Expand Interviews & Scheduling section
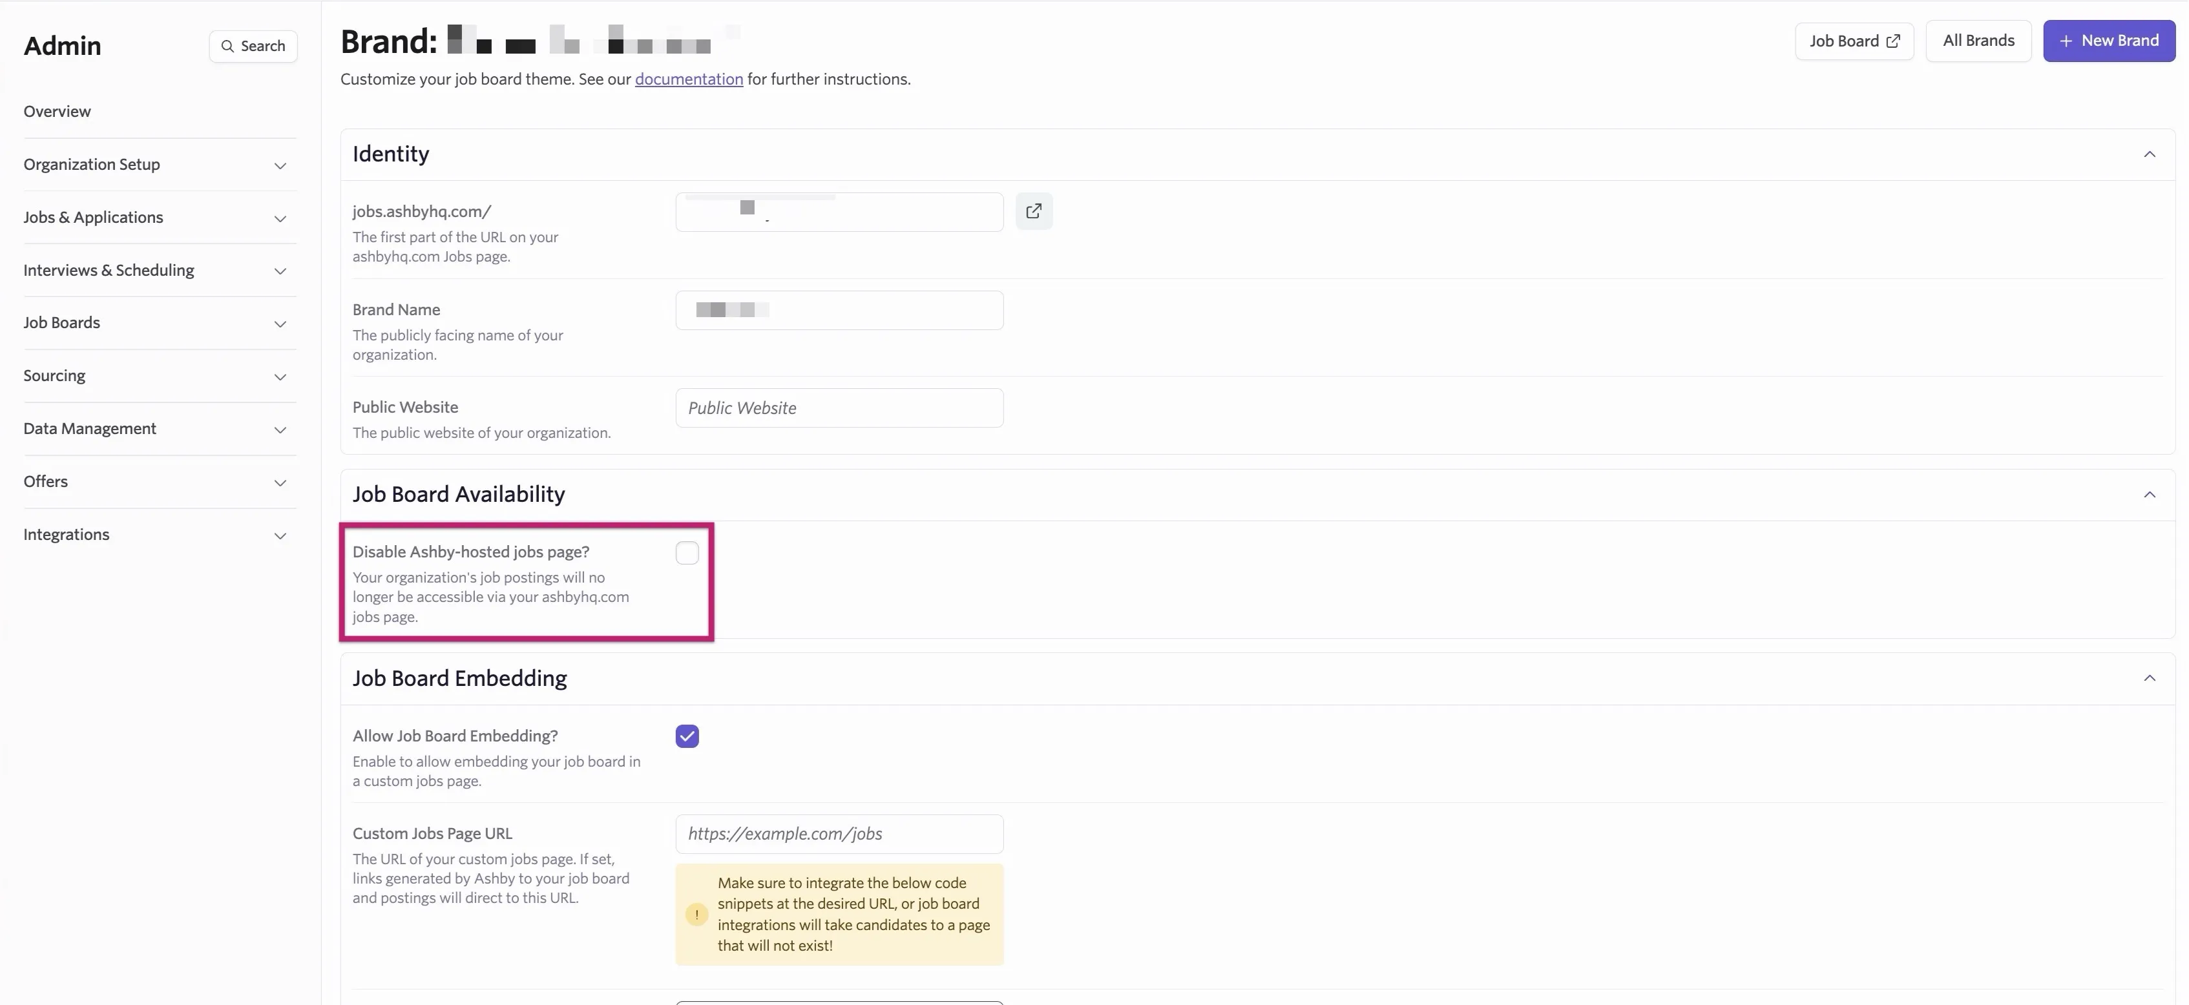 pyautogui.click(x=160, y=270)
